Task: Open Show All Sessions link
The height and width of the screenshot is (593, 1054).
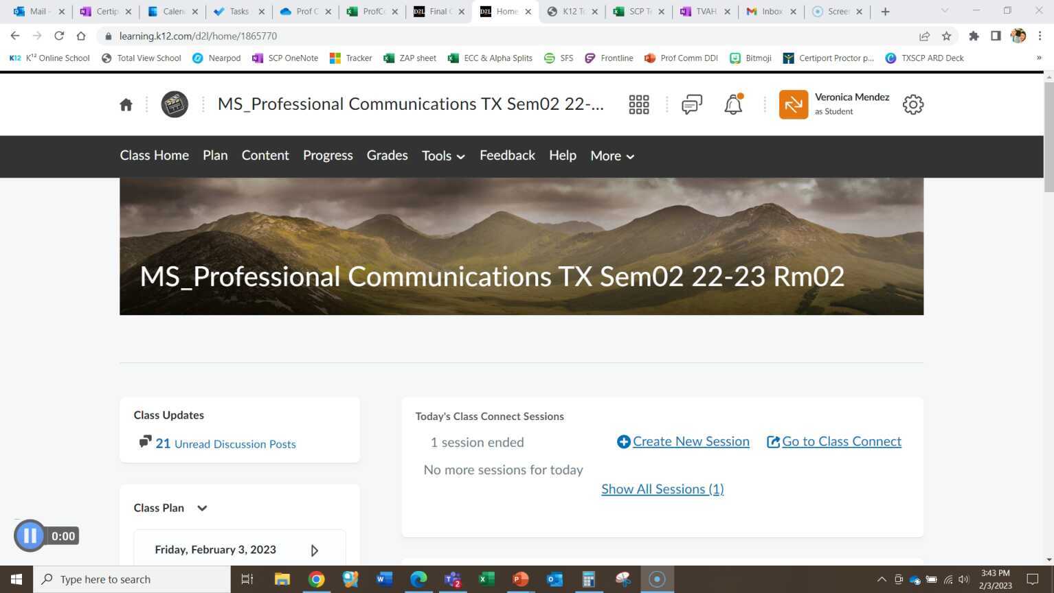Action: (x=662, y=489)
